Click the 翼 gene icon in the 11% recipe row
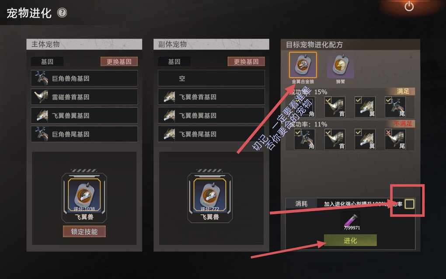The height and width of the screenshot is (279, 446). click(365, 139)
